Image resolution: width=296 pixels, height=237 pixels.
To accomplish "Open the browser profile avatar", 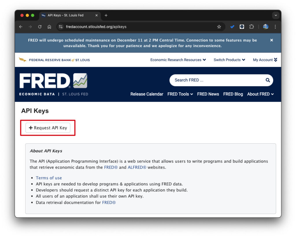I will point(266,27).
